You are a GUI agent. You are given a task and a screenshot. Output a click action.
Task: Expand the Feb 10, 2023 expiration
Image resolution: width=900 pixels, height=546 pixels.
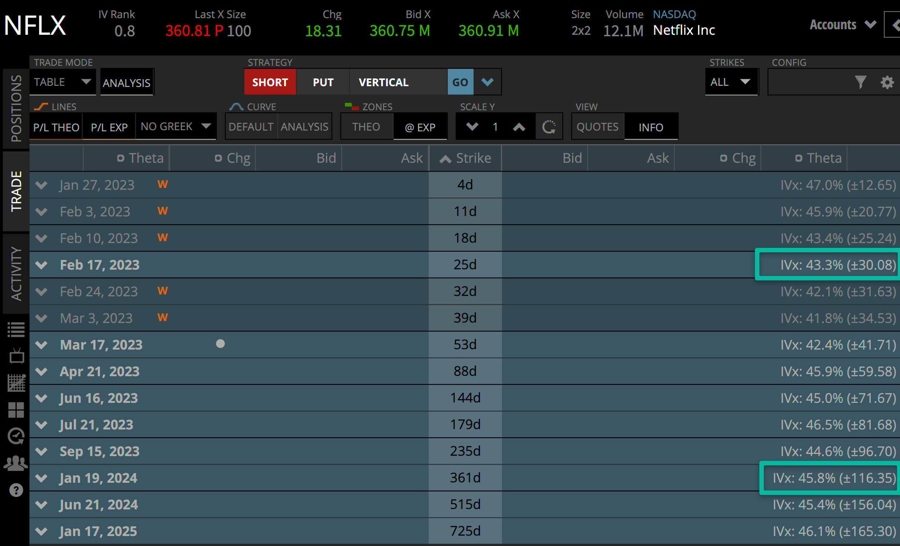tap(41, 238)
